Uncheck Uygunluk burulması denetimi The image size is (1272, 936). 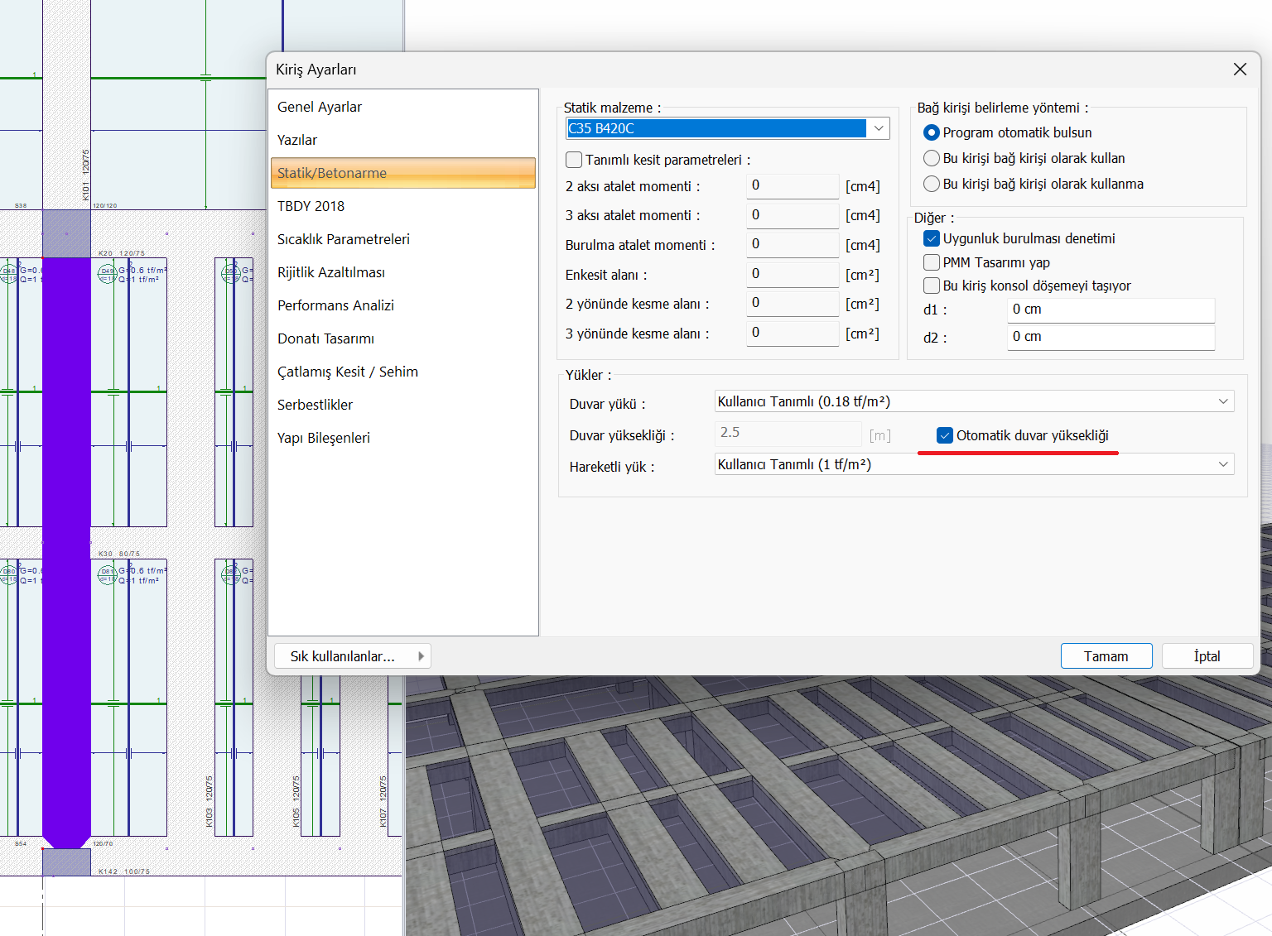932,238
